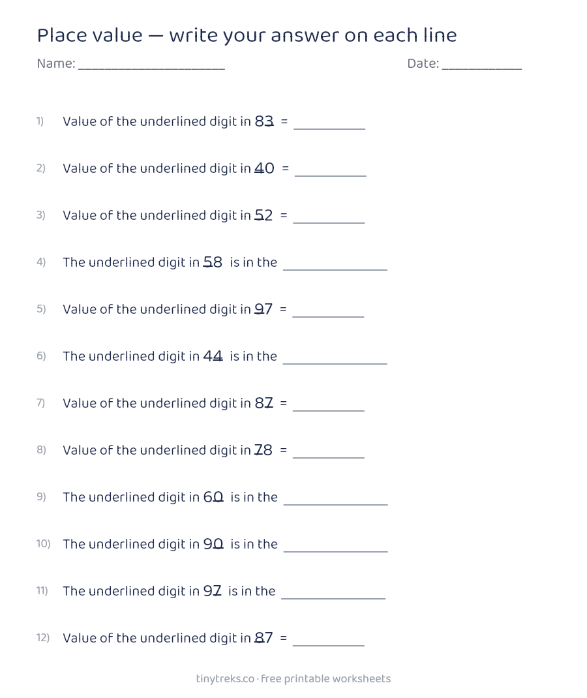Image resolution: width=587 pixels, height=698 pixels.
Task: Click the question number 10) label
Action: 44,543
